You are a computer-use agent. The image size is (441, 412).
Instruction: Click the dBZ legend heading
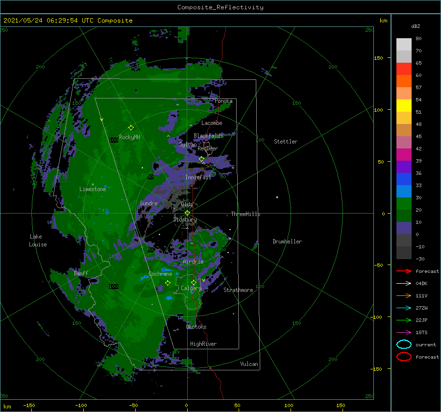point(416,26)
